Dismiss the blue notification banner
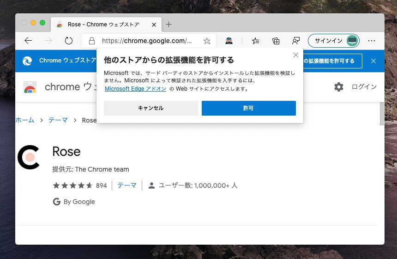 (x=373, y=61)
